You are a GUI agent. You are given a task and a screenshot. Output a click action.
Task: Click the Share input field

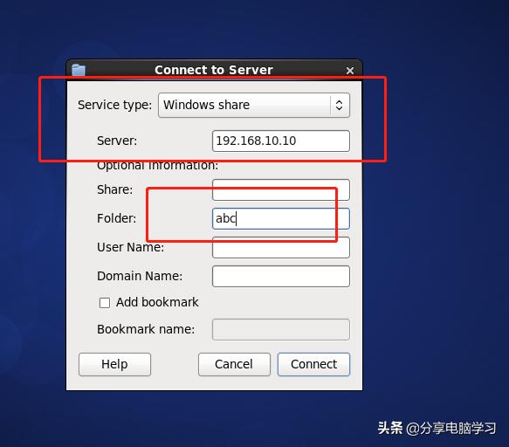(x=281, y=189)
